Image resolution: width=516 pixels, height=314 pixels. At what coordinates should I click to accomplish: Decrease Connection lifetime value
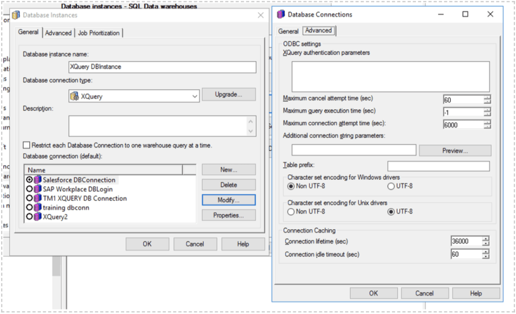click(486, 243)
